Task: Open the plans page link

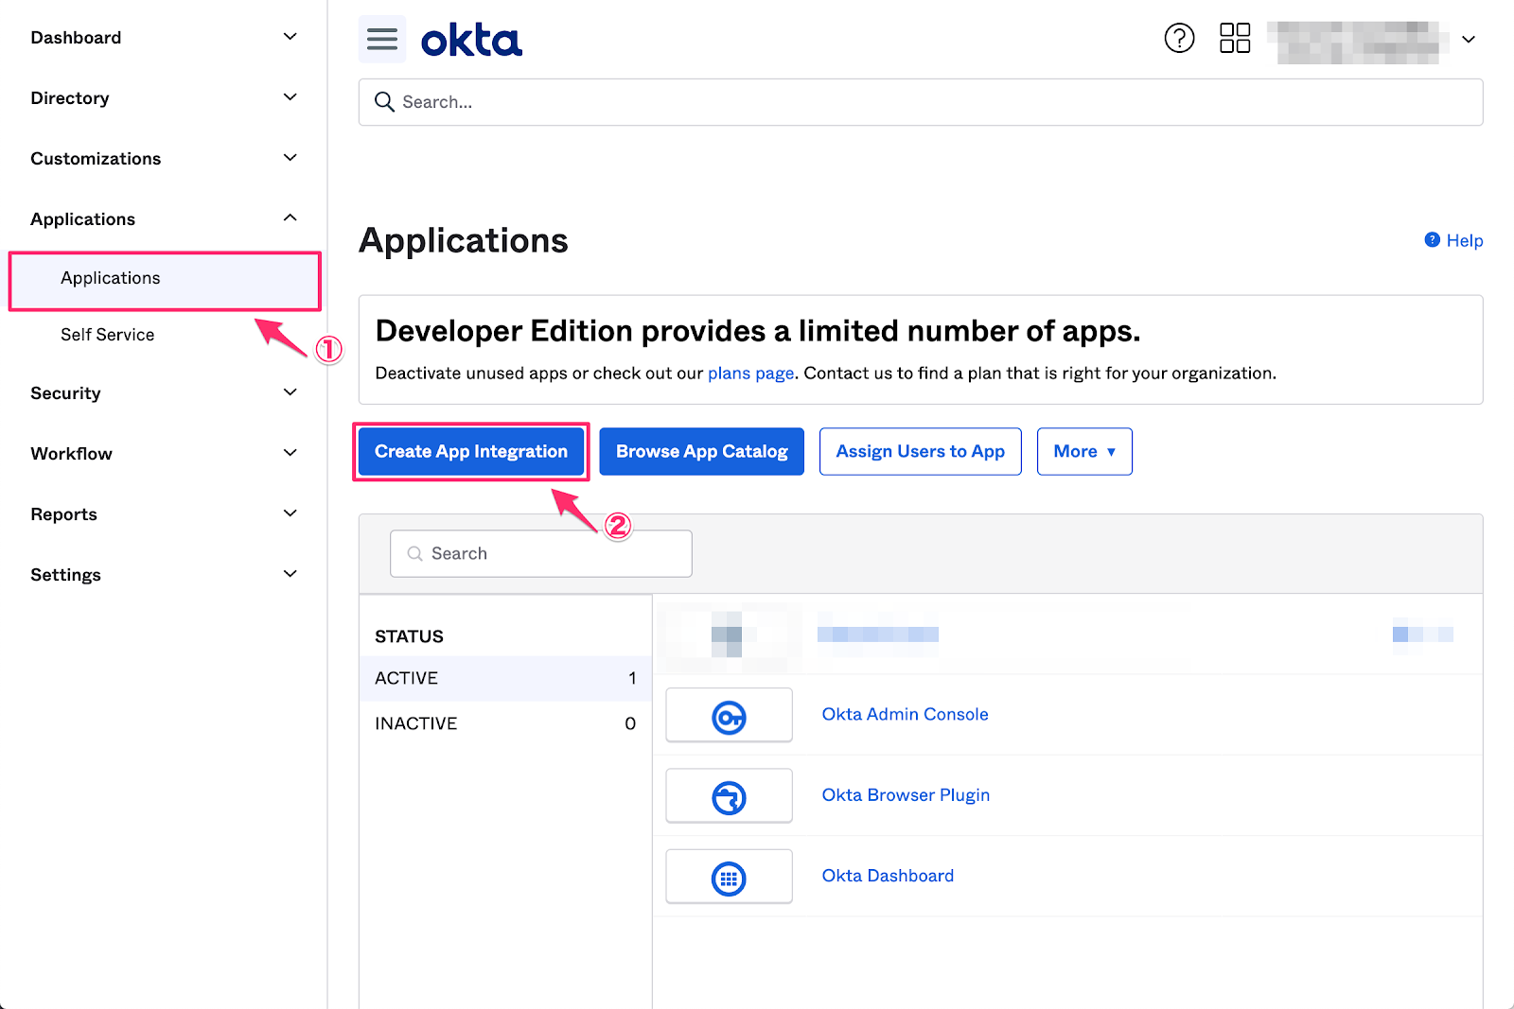Action: tap(750, 374)
